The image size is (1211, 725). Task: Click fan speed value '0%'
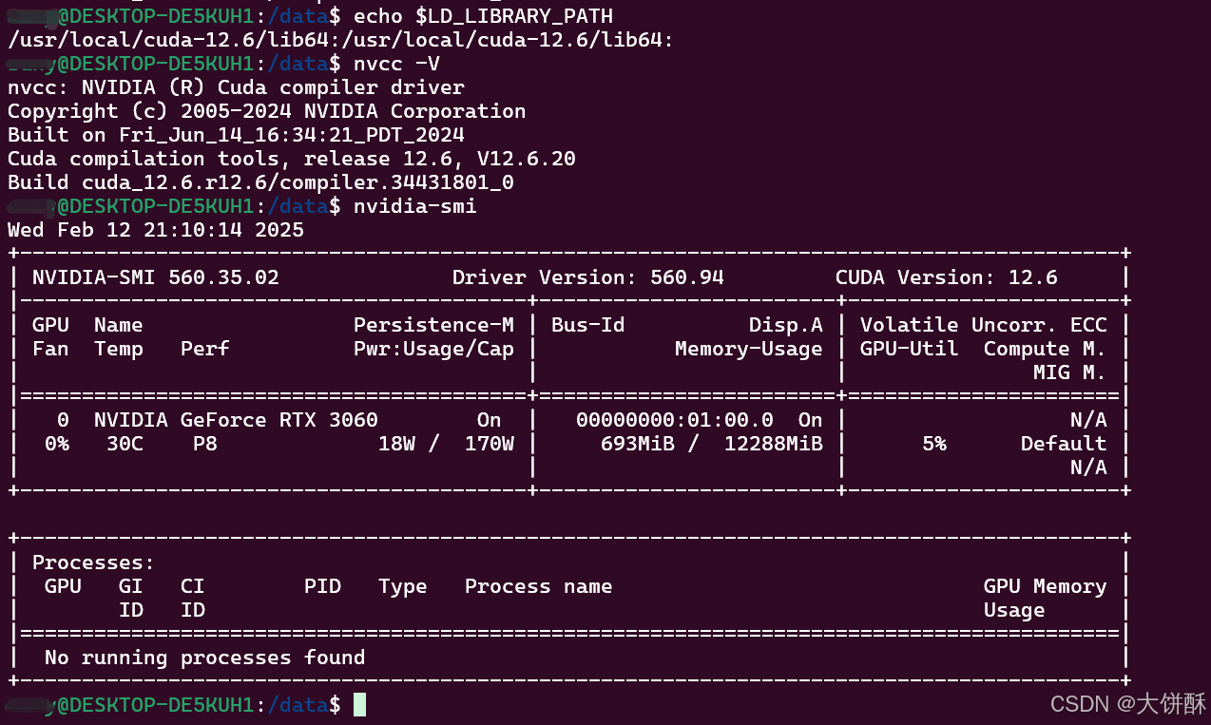coord(57,444)
